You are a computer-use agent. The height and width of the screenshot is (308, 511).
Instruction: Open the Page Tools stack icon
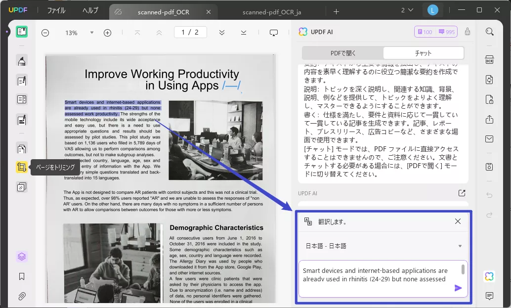pos(22,187)
